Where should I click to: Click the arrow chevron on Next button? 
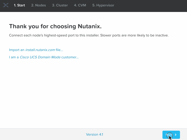[x=176, y=135]
